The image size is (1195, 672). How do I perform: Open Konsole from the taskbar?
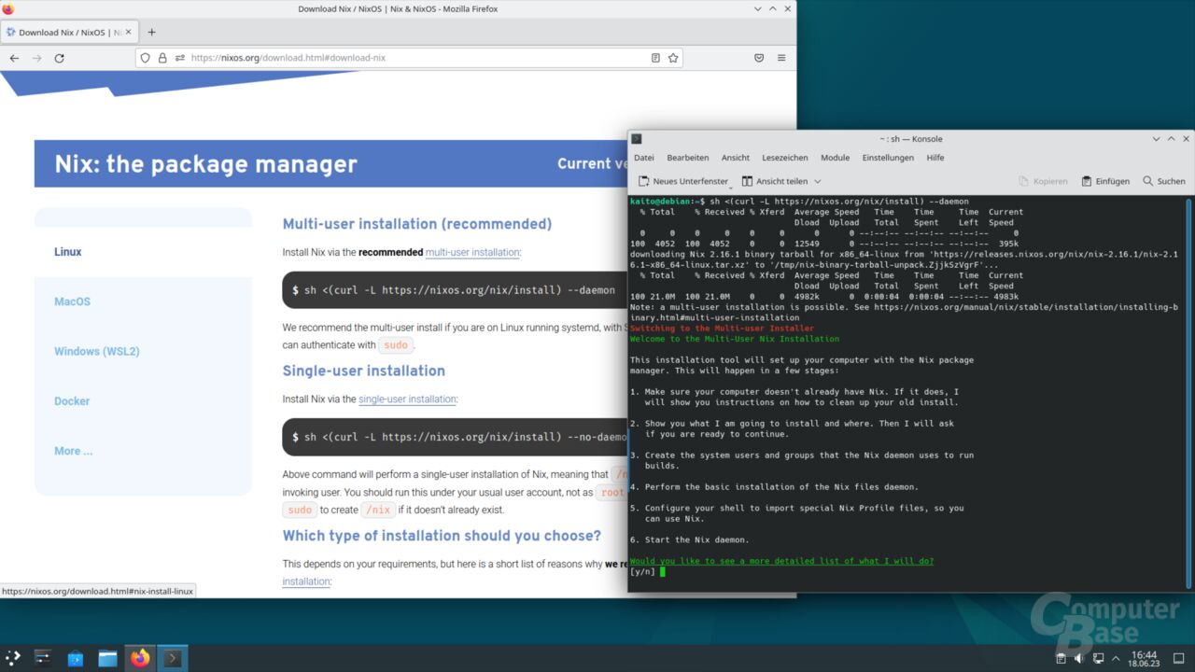pyautogui.click(x=172, y=657)
